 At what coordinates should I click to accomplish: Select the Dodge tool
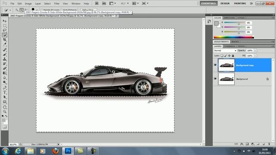pyautogui.click(x=5, y=82)
